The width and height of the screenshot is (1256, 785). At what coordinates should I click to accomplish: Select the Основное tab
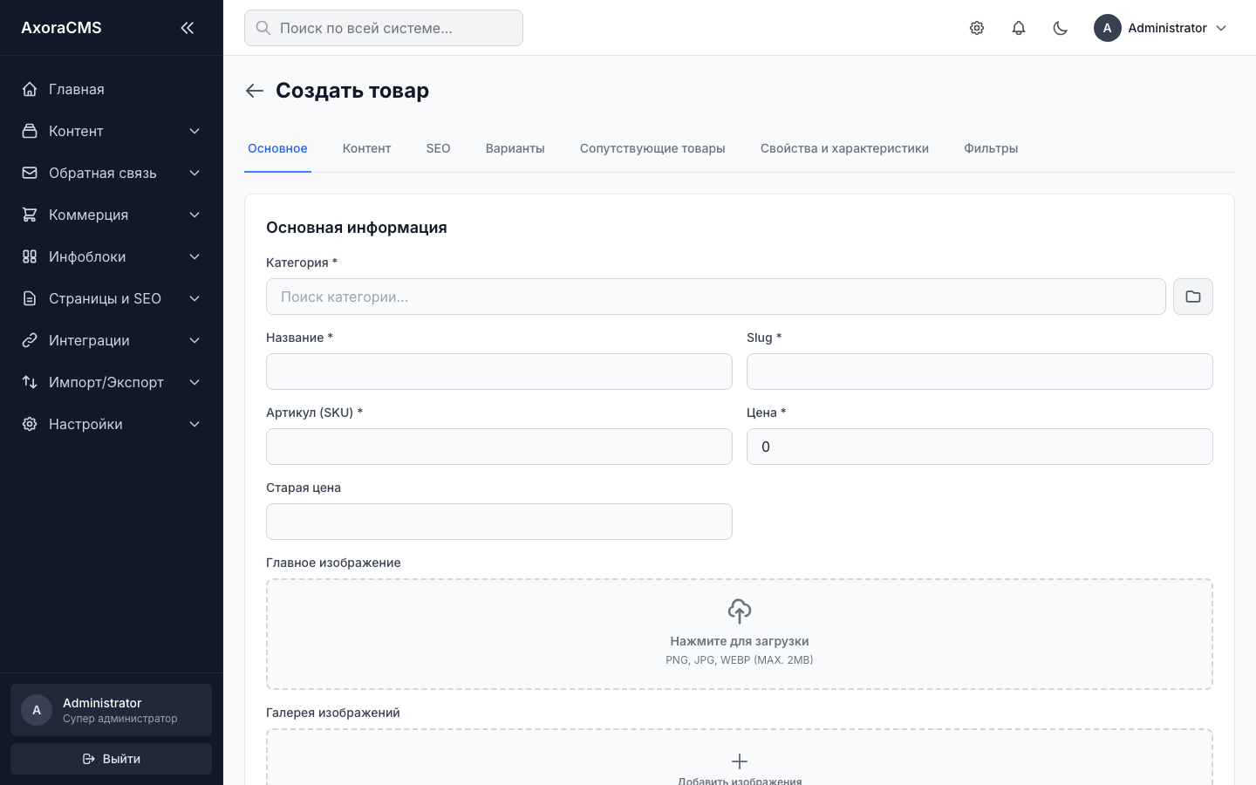point(277,148)
